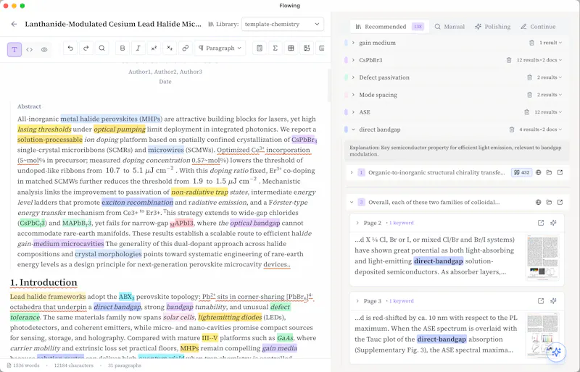The image size is (580, 372).
Task: Apply subscript formatting
Action: [x=170, y=48]
